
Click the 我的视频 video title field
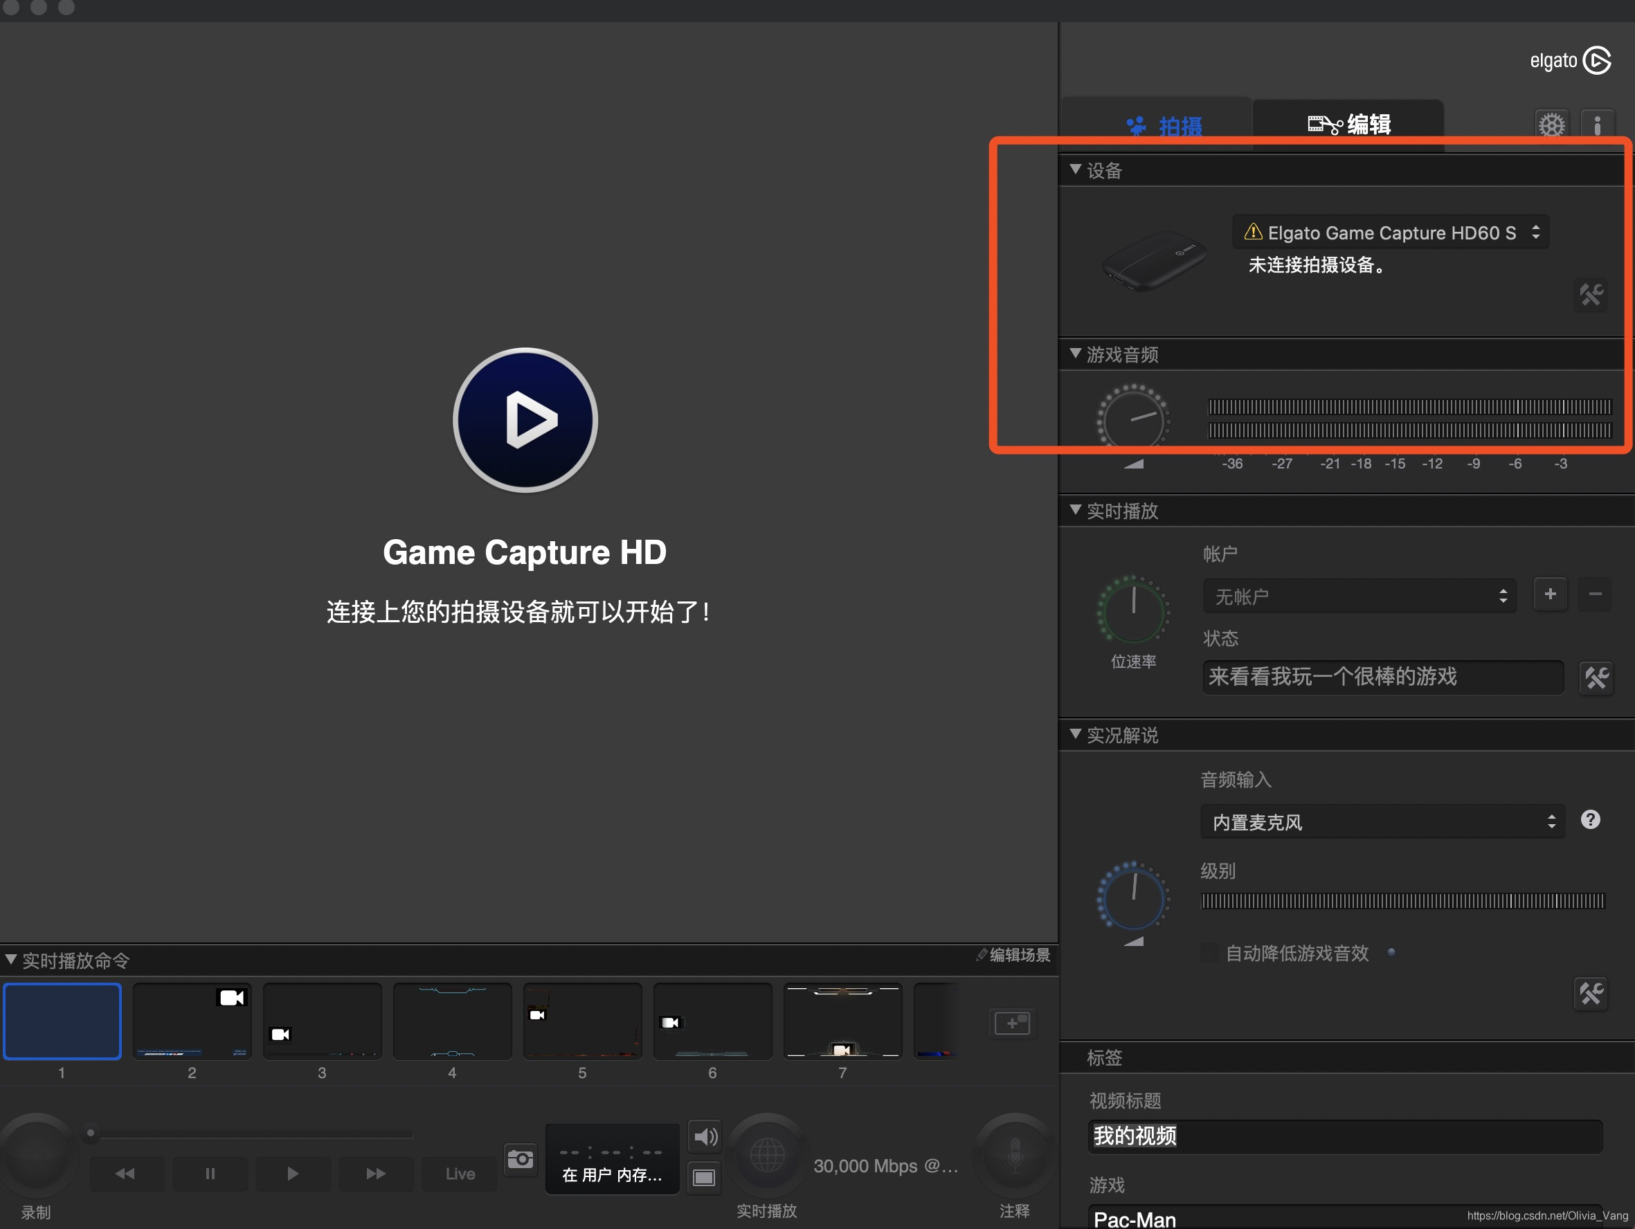pos(1345,1136)
